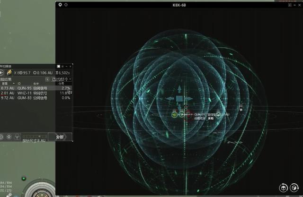This screenshot has width=303, height=197.
Task: Click the up arrow on probe gizmo
Action: [x=180, y=90]
